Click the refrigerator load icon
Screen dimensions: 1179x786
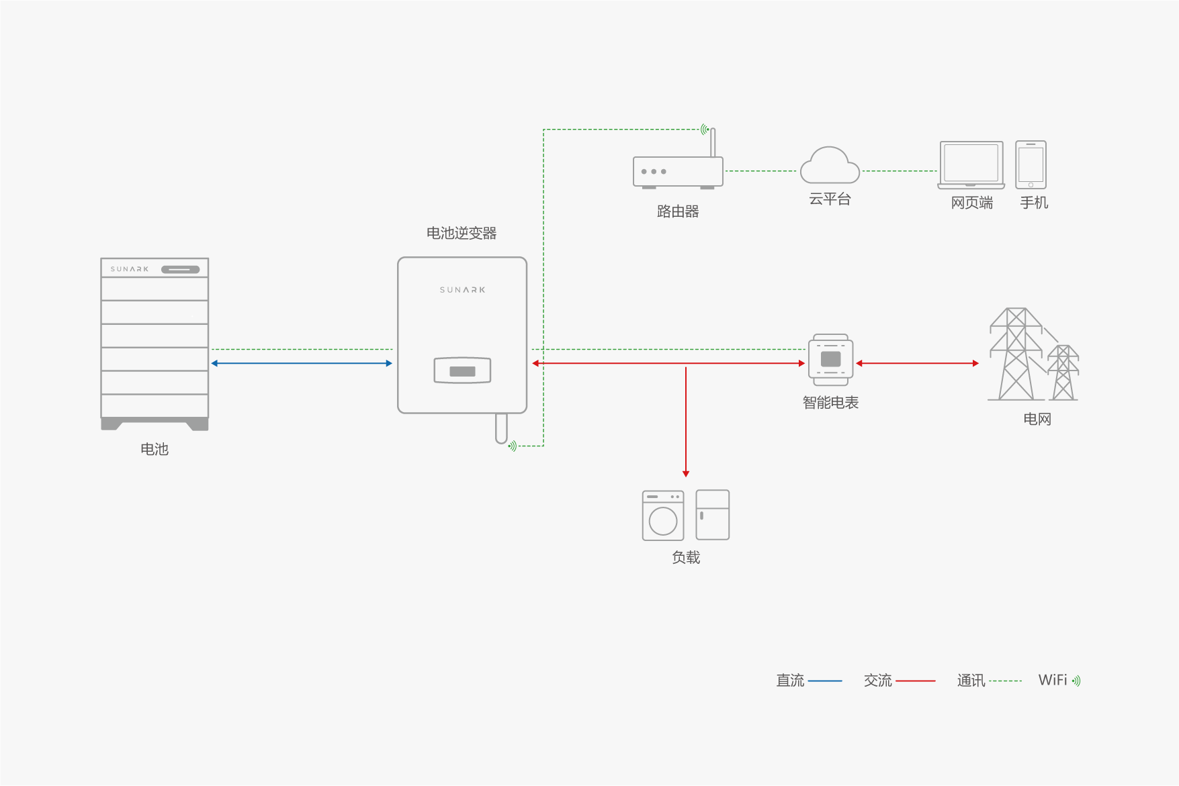pos(713,515)
